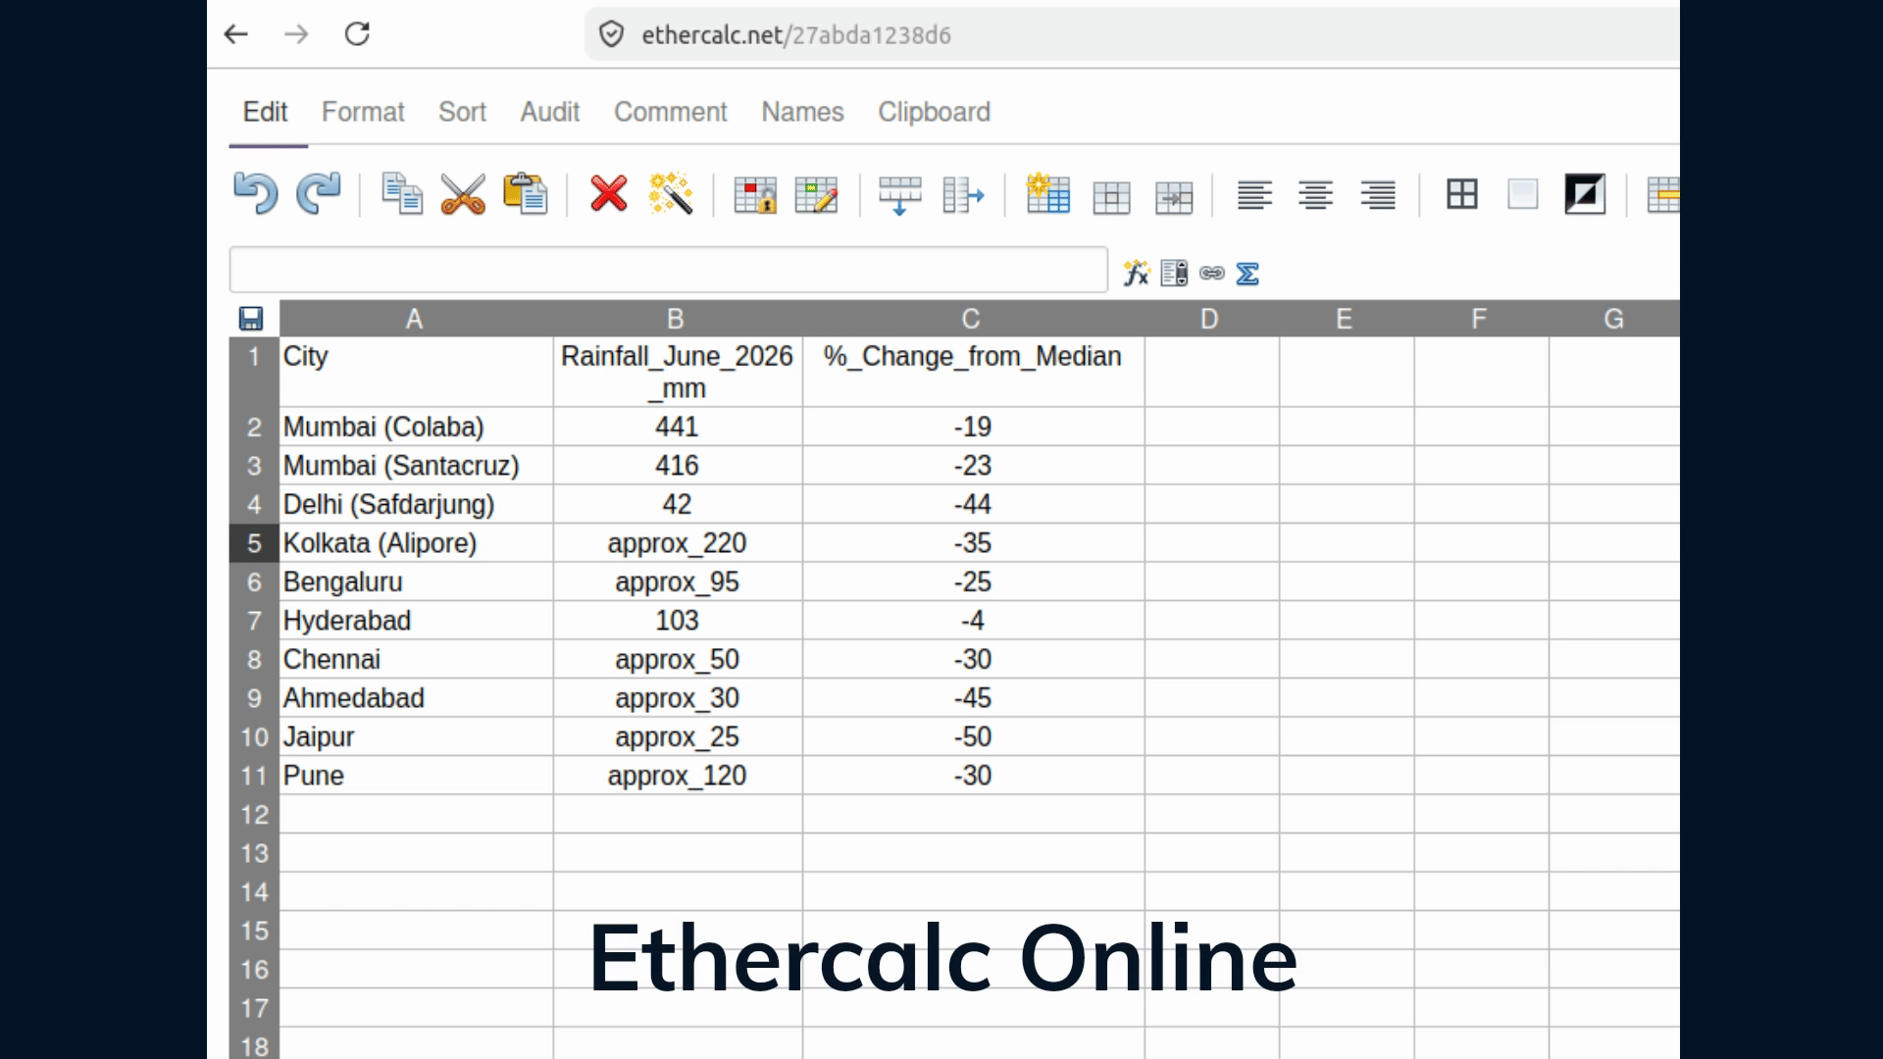Click the Sum sigma icon
This screenshot has width=1883, height=1059.
(1247, 274)
